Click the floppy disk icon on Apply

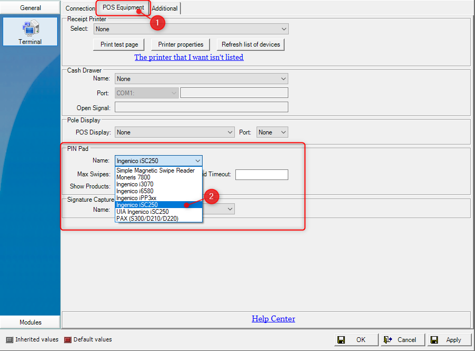(434, 340)
